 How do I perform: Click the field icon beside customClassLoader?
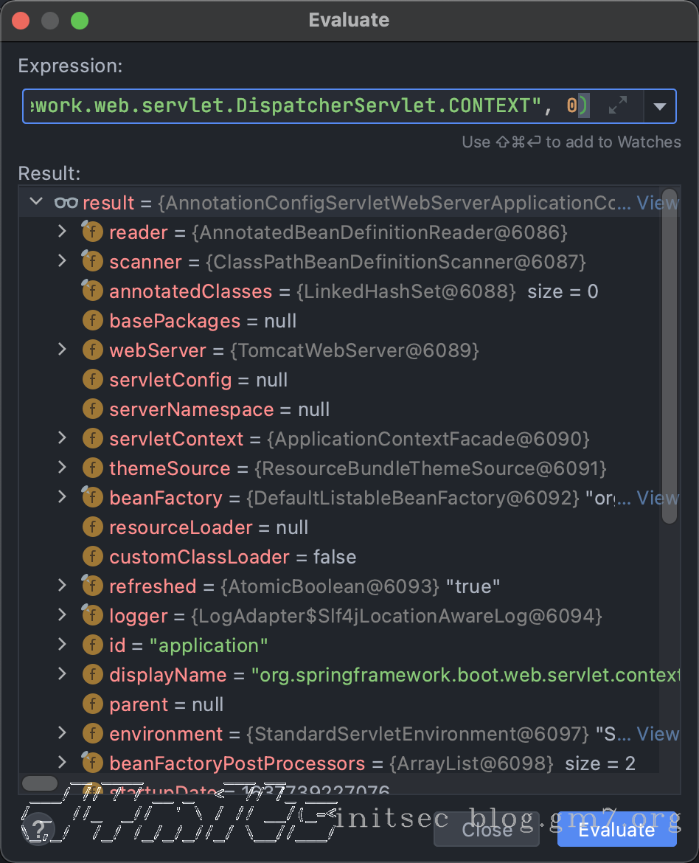[92, 557]
